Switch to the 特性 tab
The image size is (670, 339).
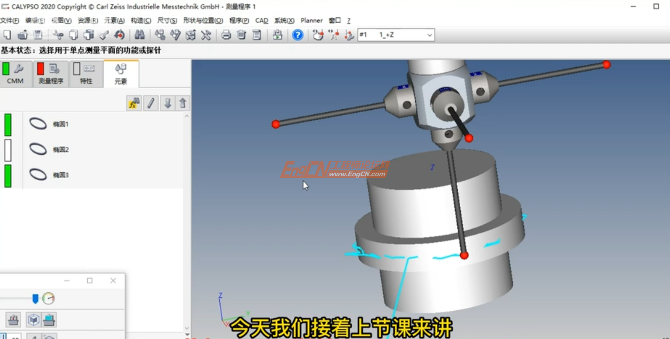pos(86,74)
